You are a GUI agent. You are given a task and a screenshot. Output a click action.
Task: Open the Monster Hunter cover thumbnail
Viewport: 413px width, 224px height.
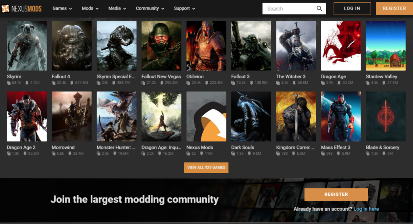click(x=117, y=116)
